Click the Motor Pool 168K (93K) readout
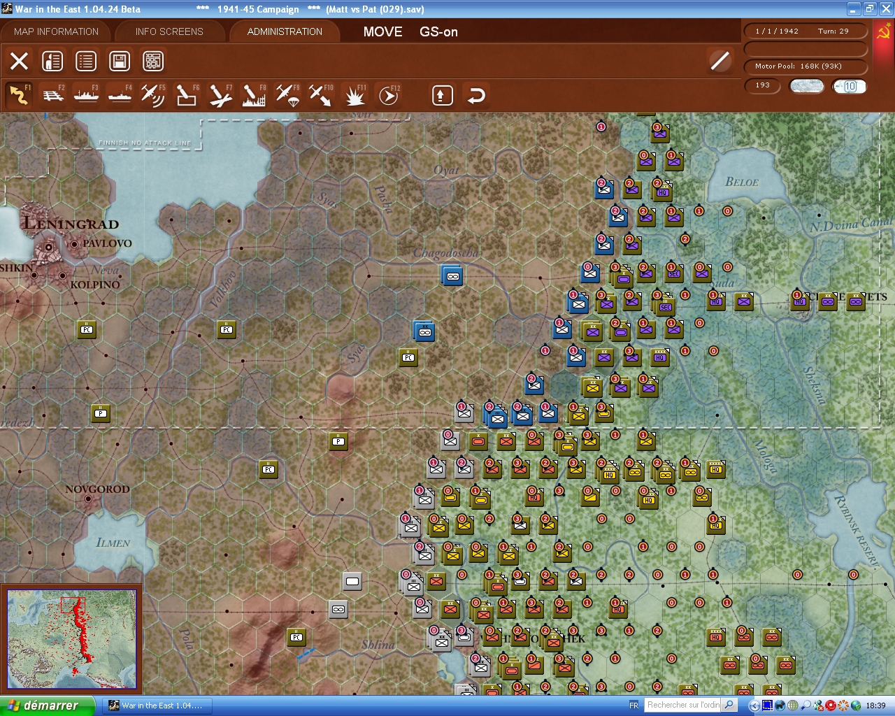895x716 pixels. 805,66
